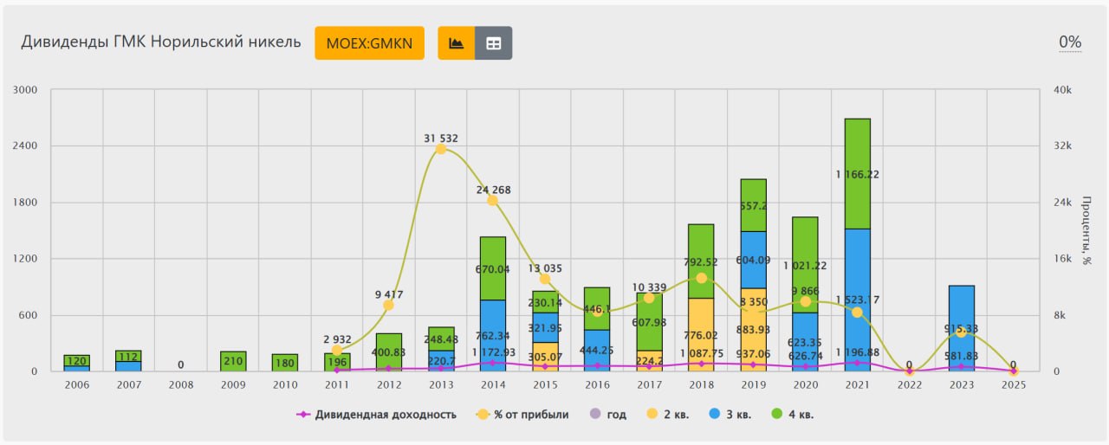Click the blue 2016 bar segment 444.25
1109x445 pixels.
click(x=597, y=351)
